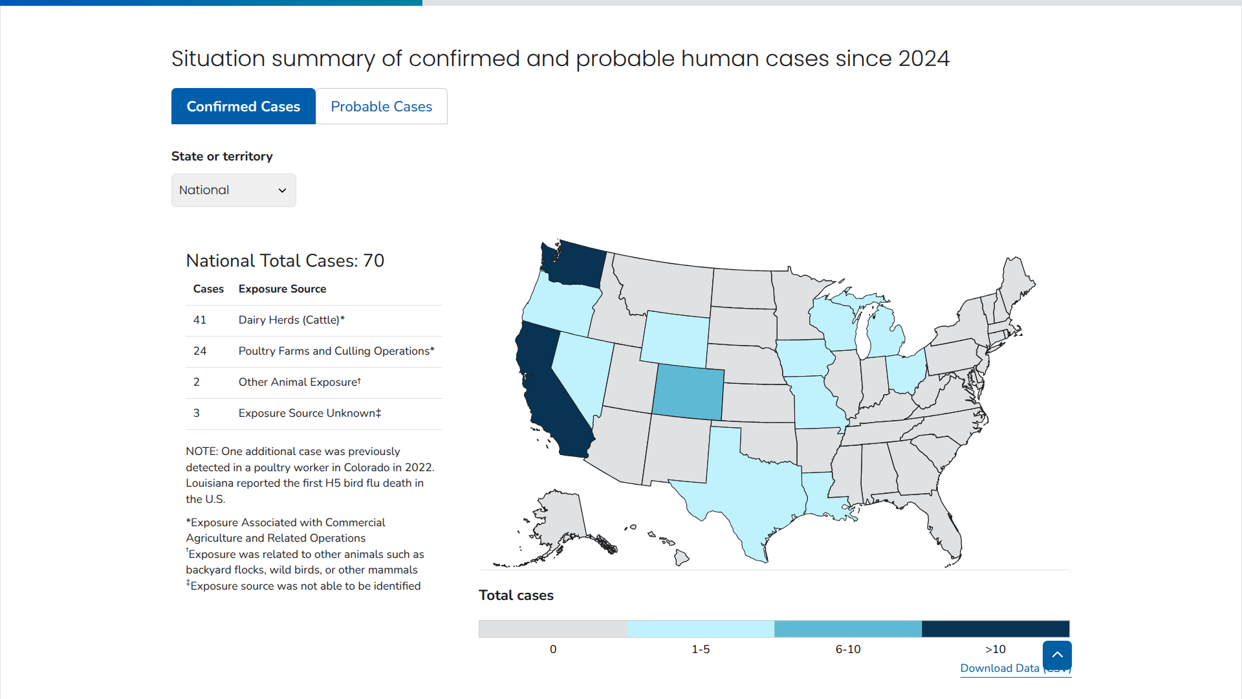
Task: Click the scroll-to-top arrow button
Action: (x=1057, y=655)
